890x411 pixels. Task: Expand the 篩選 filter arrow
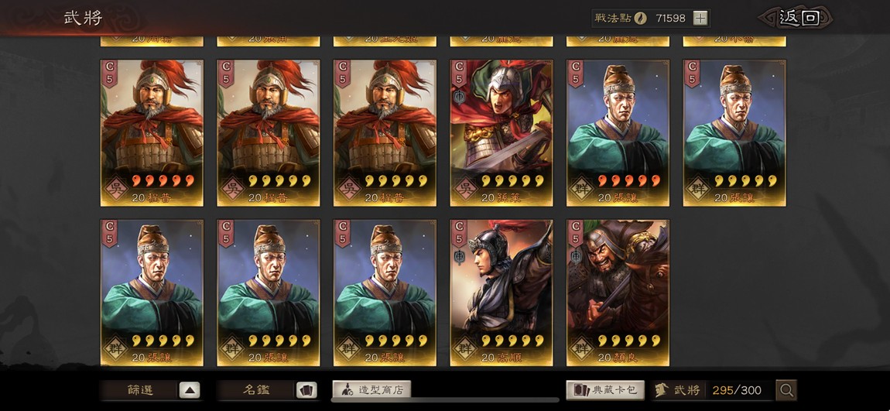[190, 390]
